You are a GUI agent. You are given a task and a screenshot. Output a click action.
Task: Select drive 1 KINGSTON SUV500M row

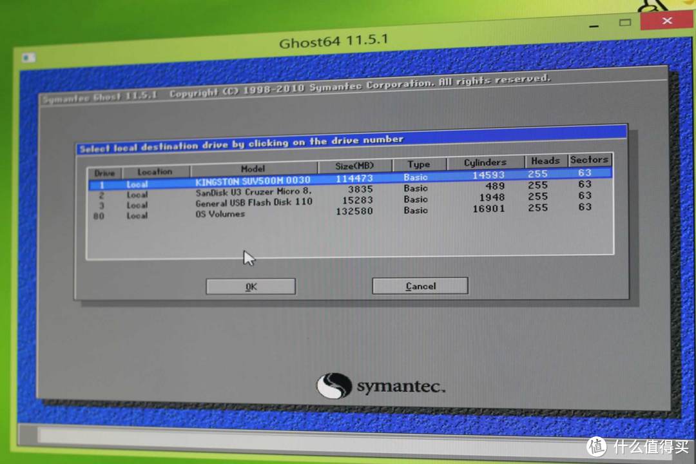[x=350, y=179]
